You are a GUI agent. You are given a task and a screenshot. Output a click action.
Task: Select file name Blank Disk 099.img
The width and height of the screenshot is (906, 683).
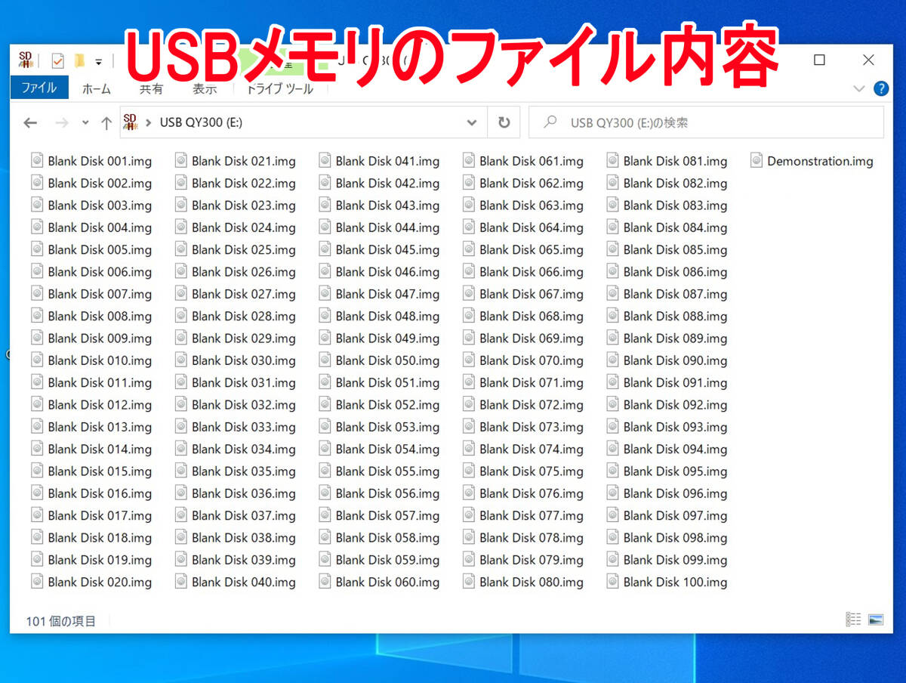tap(676, 560)
